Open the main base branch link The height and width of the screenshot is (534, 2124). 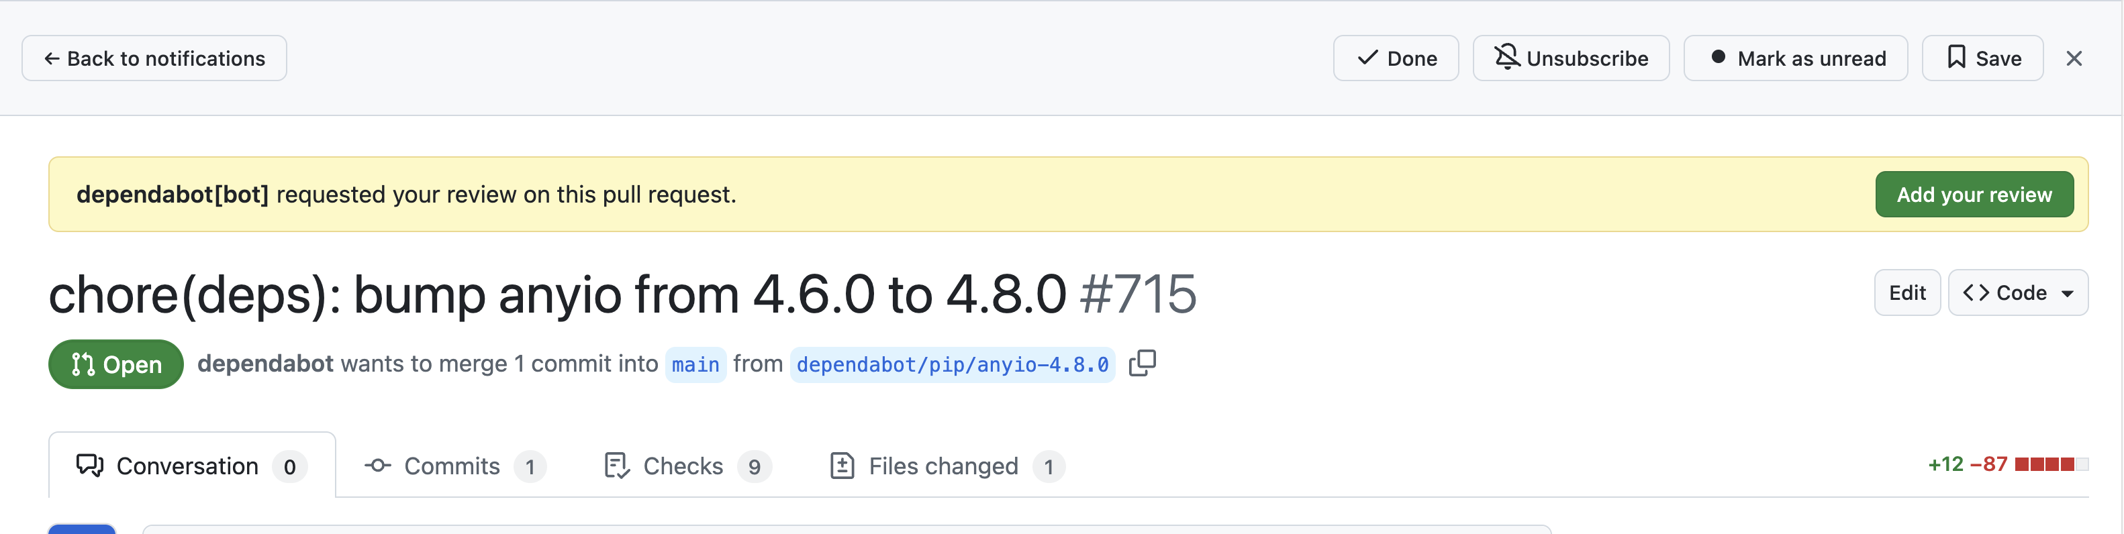[x=695, y=364]
